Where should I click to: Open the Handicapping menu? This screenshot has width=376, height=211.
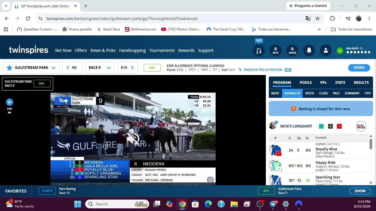[x=132, y=50]
